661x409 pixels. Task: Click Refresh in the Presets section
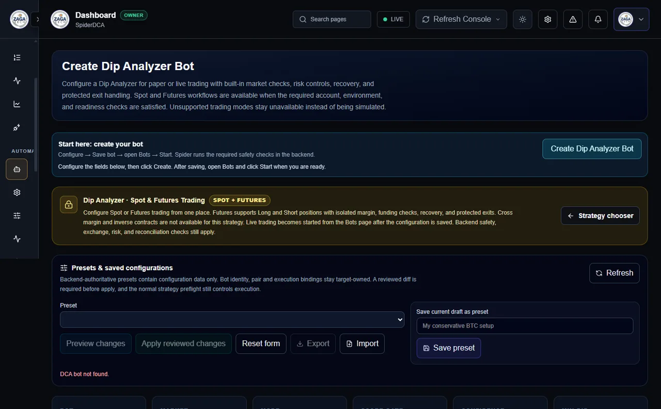(614, 273)
